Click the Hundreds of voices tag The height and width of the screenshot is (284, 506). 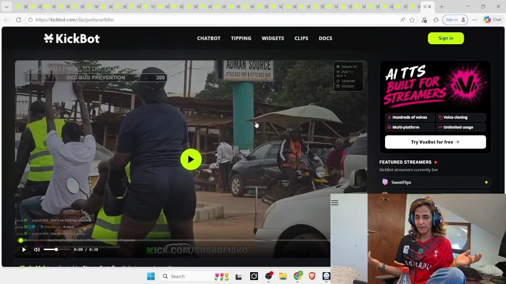tap(410, 117)
